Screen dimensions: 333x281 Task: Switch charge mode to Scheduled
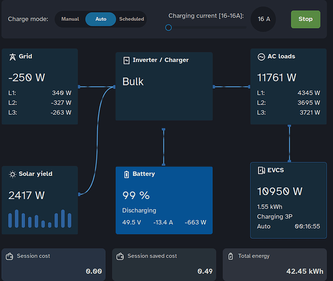pos(131,19)
